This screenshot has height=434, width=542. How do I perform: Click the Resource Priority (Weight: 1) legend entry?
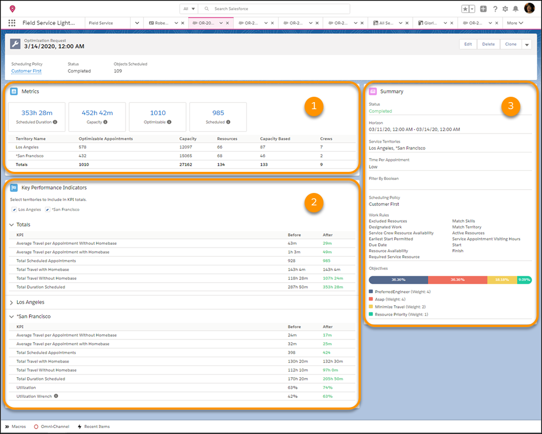399,315
